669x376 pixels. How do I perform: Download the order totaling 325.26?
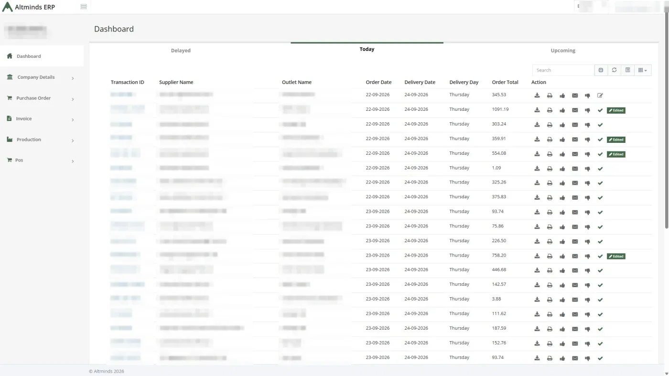[x=537, y=183]
